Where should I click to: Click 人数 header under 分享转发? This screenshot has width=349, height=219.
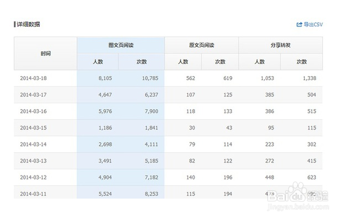point(260,62)
